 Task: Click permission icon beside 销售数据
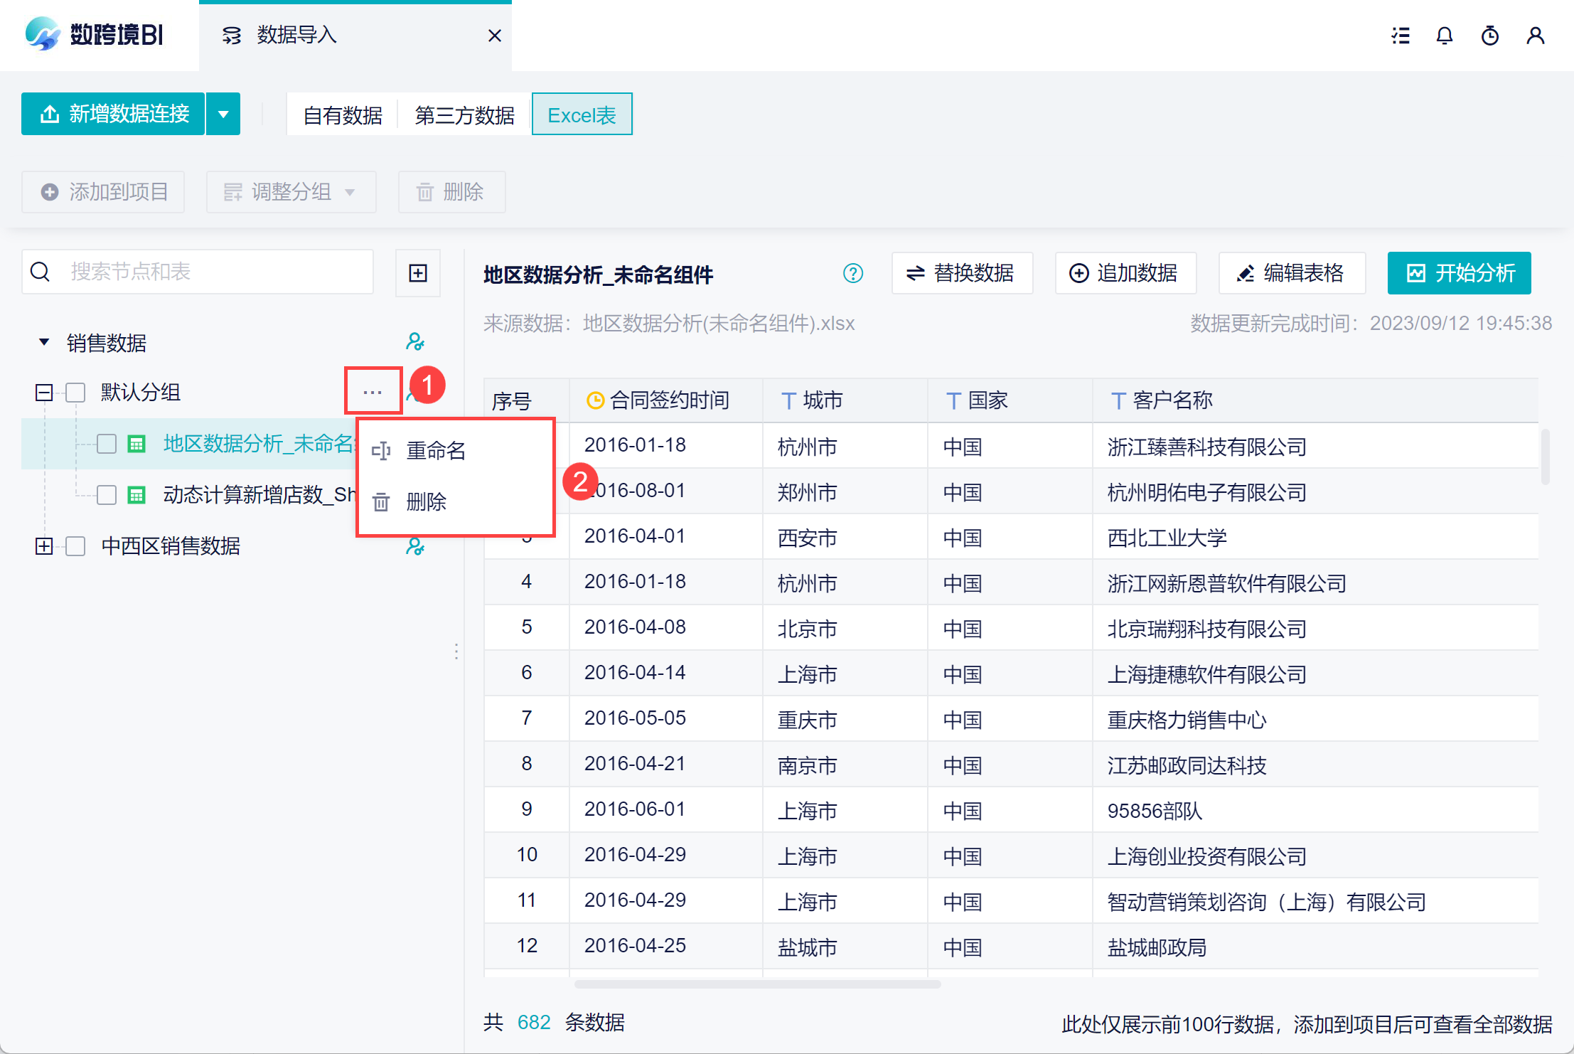(x=414, y=342)
